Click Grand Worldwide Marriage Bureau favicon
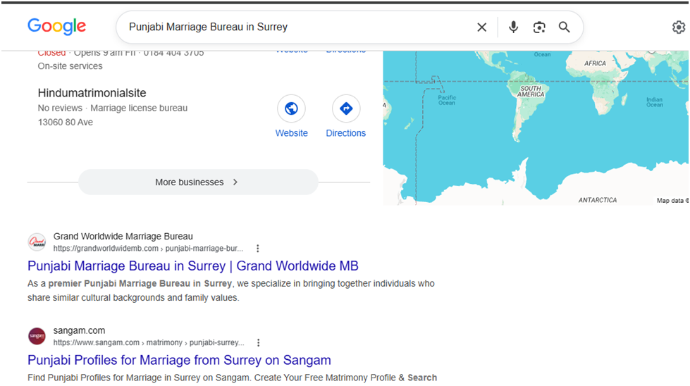This screenshot has width=690, height=386. pyautogui.click(x=37, y=242)
